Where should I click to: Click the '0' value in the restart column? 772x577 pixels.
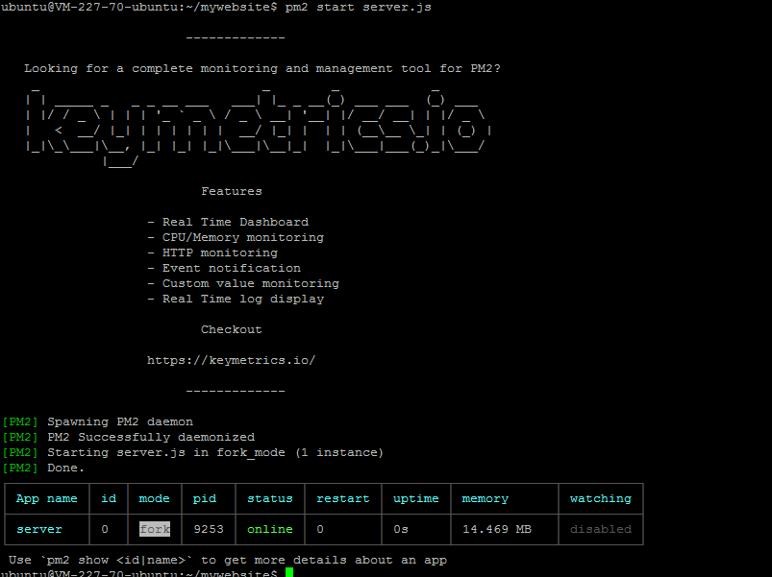tap(320, 529)
